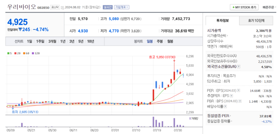Click the 저가 value 4,770
The image size is (278, 134).
(114, 31)
